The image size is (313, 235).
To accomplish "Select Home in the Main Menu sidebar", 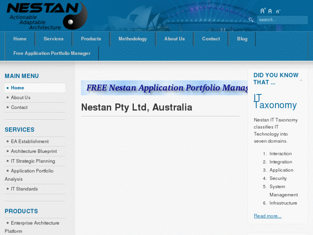I will tap(35, 88).
